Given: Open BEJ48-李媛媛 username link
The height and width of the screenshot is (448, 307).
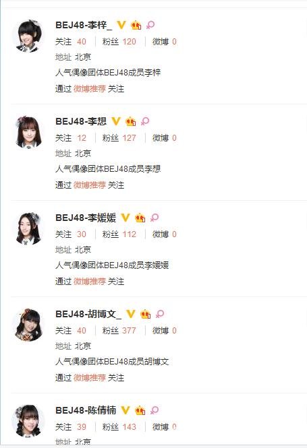Looking at the screenshot, I should [86, 218].
